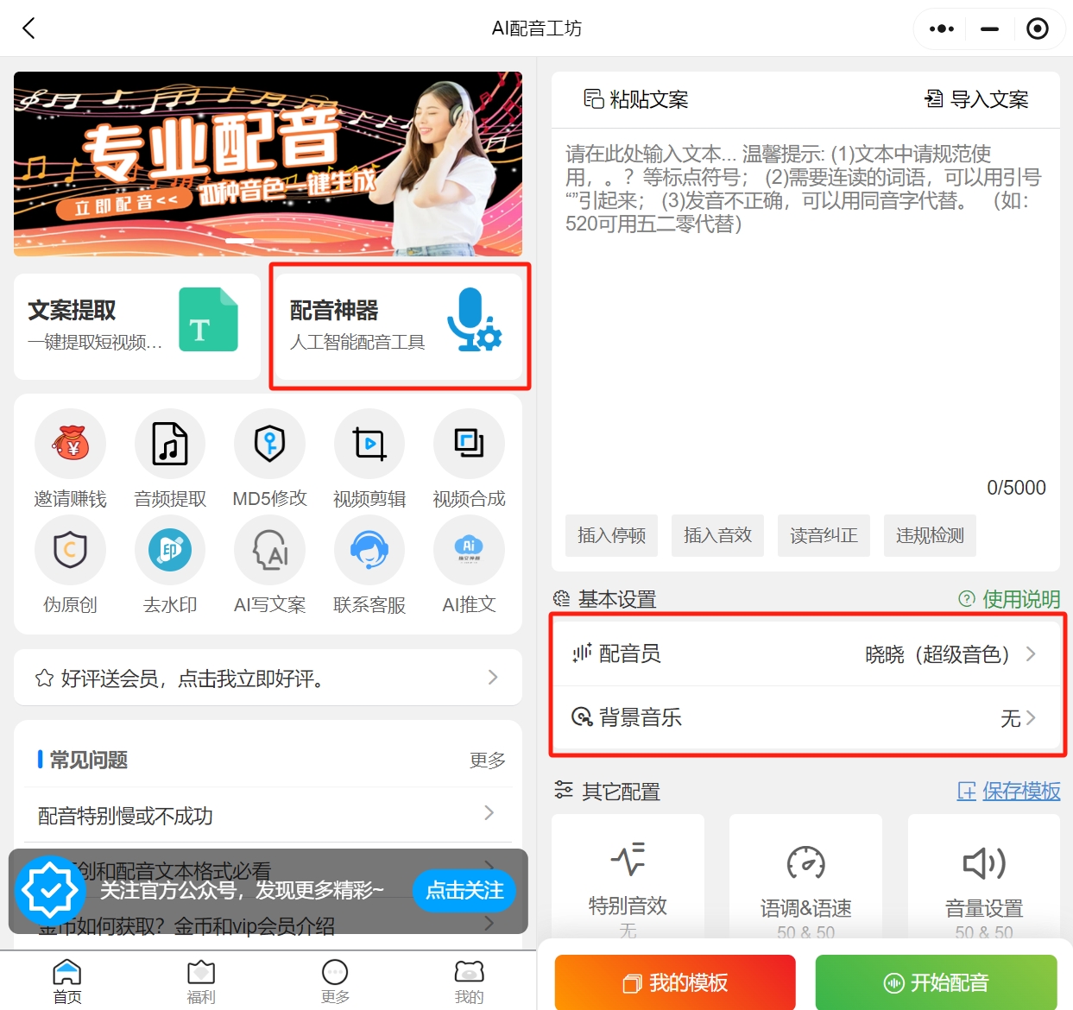
Task: Open the 使用说明 link
Action: point(1021,598)
